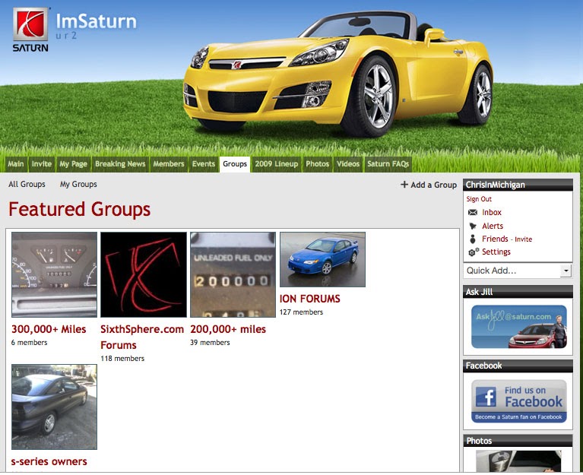
Task: Select the Groups tab
Action: click(x=235, y=164)
